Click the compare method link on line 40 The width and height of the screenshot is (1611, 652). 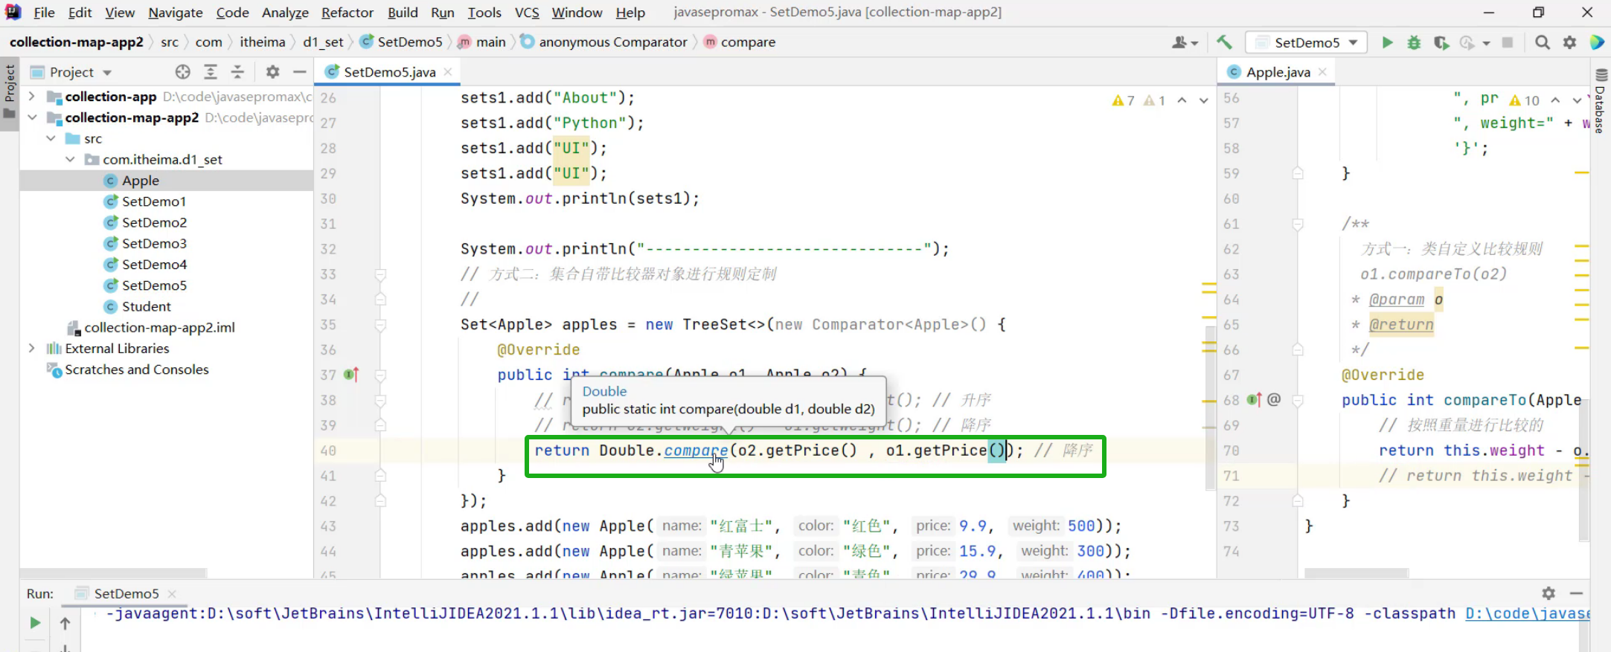coord(696,451)
